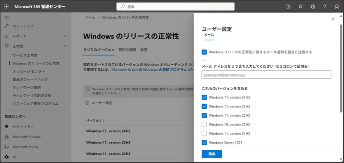Viewport: 344px width, 163px height.
Task: Click the ユーザー設定 link
Action: (102, 103)
